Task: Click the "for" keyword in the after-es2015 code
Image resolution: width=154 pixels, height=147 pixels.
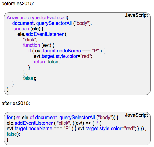Action: tap(9, 118)
